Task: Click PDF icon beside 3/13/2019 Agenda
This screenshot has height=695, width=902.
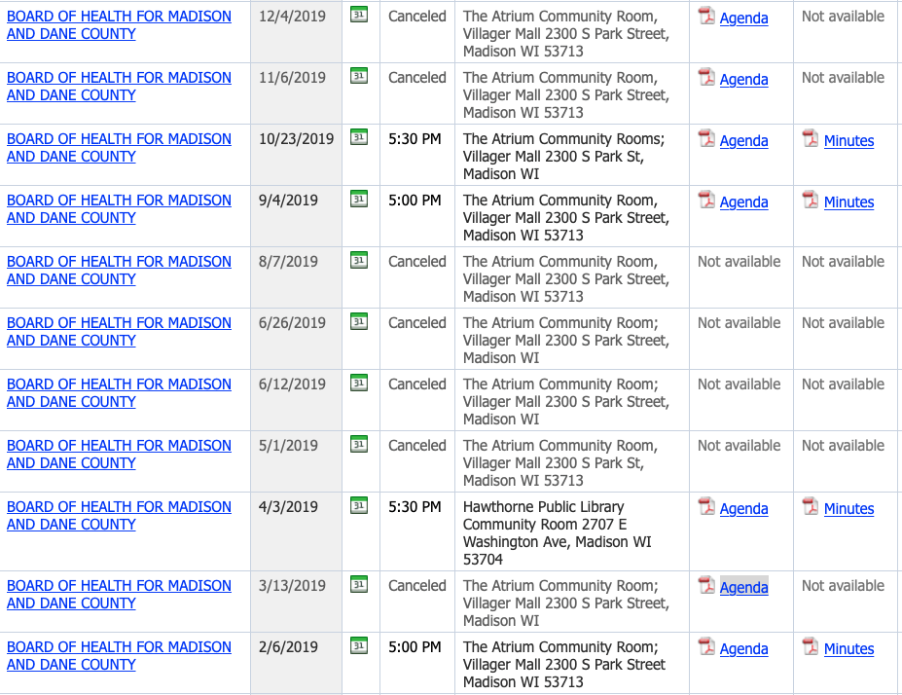Action: coord(706,585)
